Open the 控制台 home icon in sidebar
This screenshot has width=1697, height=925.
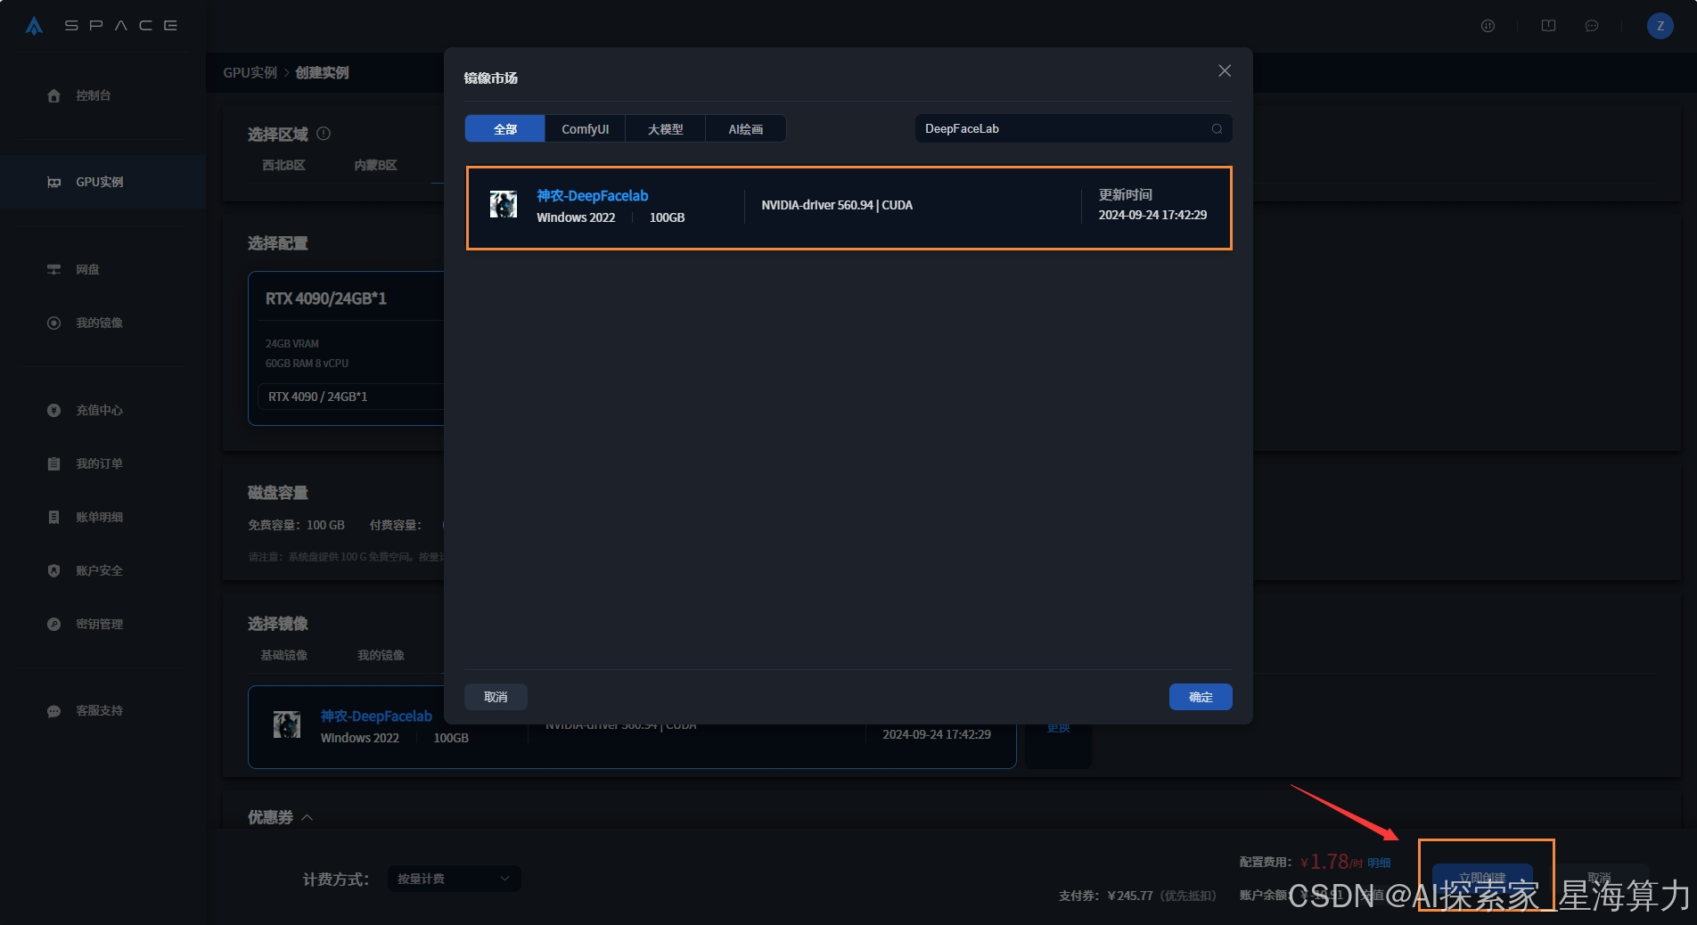tap(53, 95)
